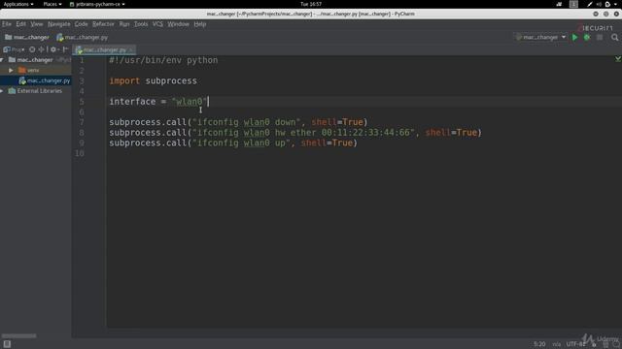This screenshot has height=349, width=622.
Task: Start debugging with the green bug icon
Action: coord(587,37)
